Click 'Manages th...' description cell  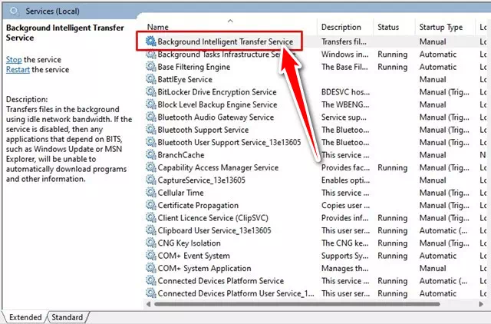tap(344, 268)
